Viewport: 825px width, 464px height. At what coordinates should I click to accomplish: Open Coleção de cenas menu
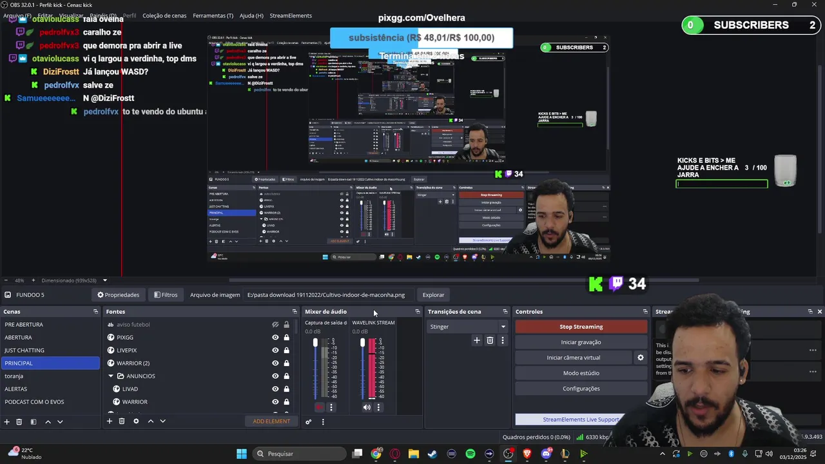click(x=164, y=15)
